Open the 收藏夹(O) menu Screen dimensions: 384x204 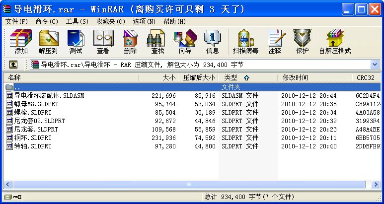click(111, 21)
